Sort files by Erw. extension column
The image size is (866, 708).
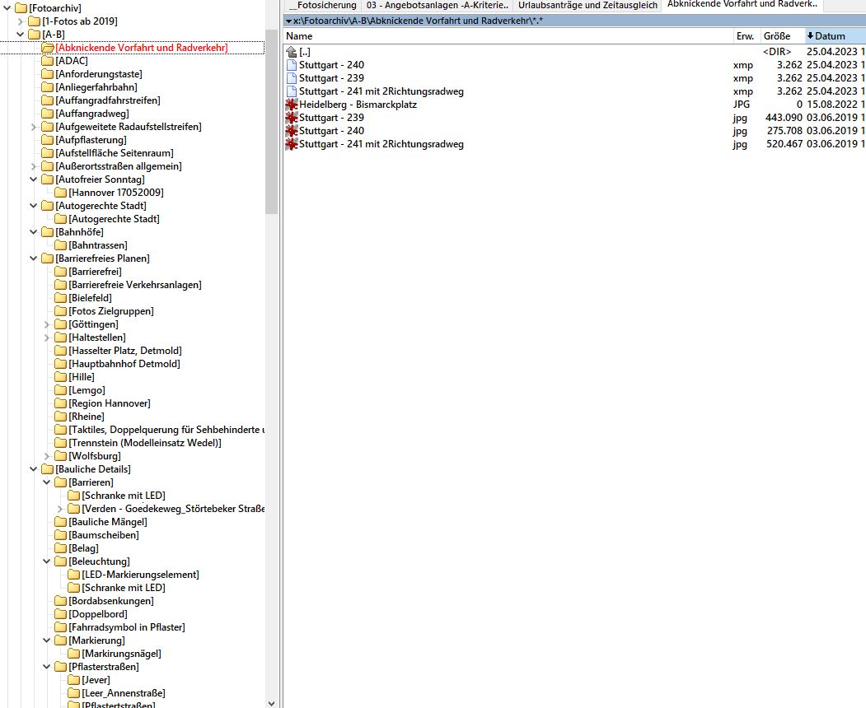click(x=747, y=36)
